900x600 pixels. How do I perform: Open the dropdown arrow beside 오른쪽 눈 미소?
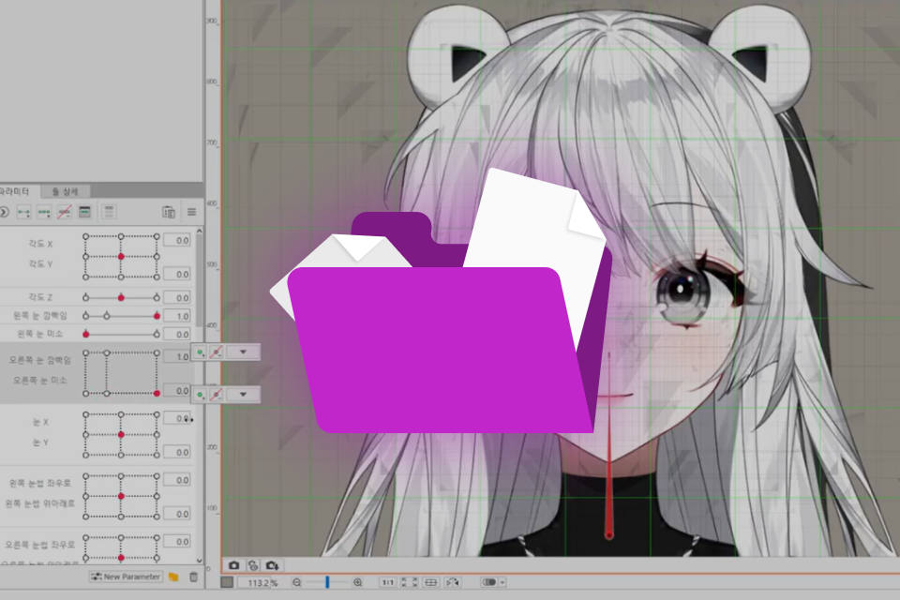point(243,395)
